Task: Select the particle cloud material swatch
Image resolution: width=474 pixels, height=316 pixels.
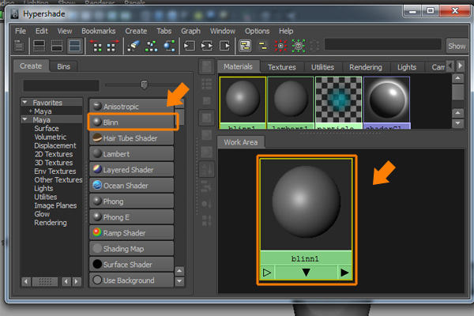Action: pyautogui.click(x=338, y=103)
